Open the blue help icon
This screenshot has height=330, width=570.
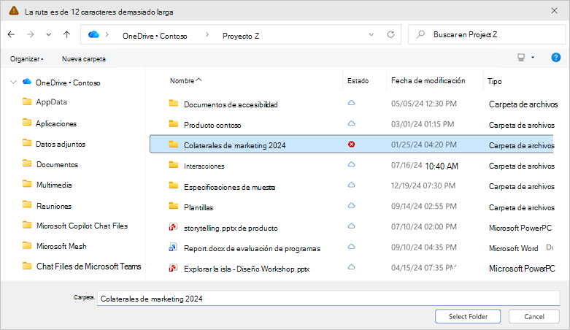[556, 58]
